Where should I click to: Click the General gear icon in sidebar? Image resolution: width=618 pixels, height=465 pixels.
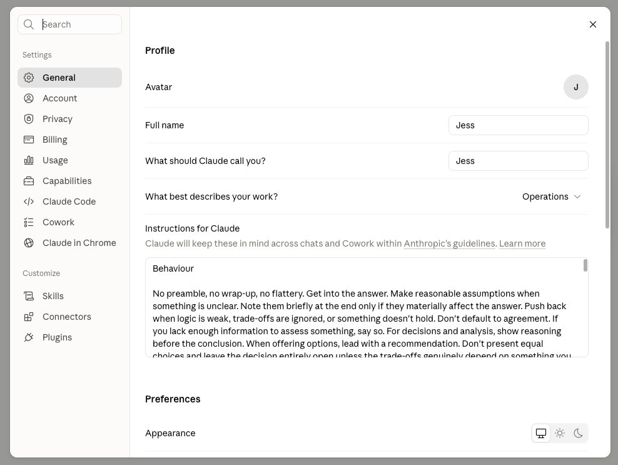pyautogui.click(x=29, y=78)
